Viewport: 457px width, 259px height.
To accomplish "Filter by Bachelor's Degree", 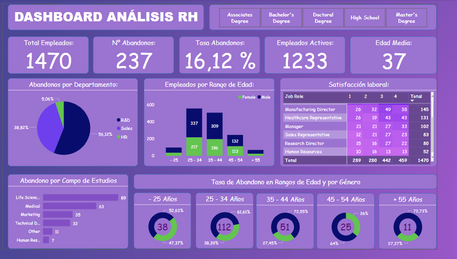I will 282,18.
